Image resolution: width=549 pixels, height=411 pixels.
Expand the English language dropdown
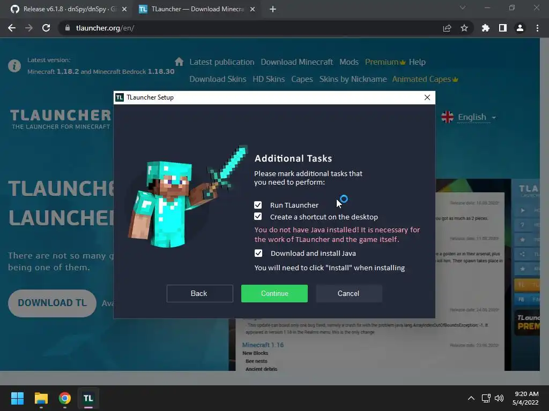click(x=477, y=117)
